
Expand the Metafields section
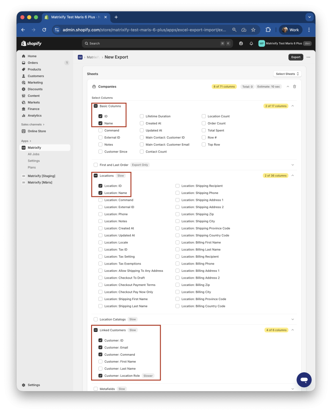click(292, 388)
